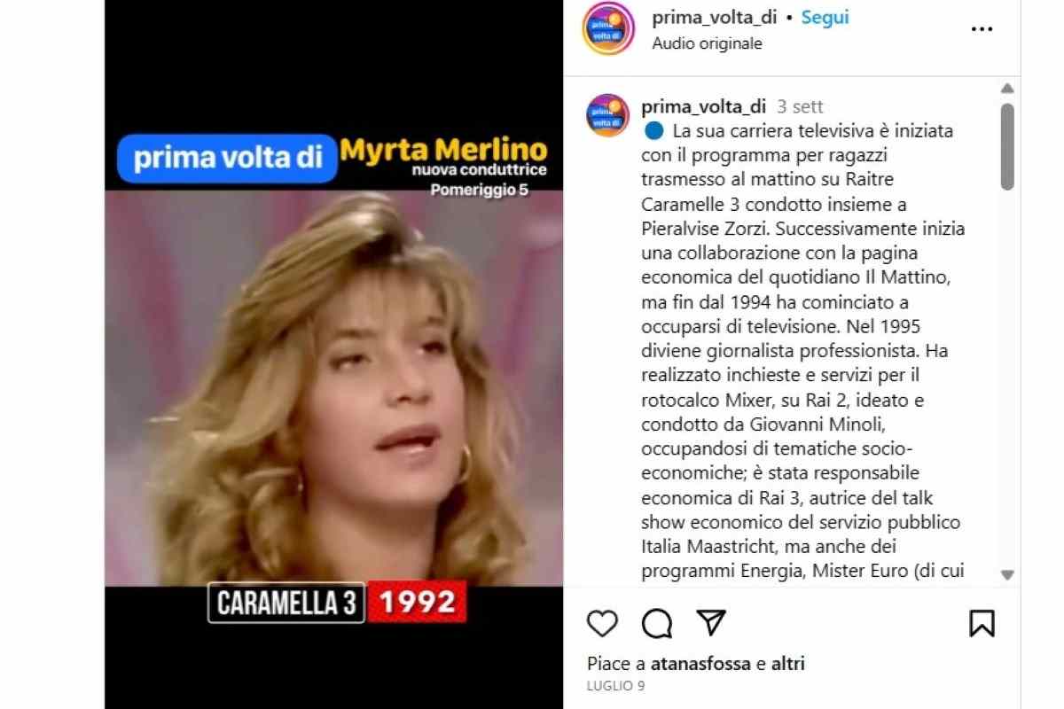Open the Audio originale link
Viewport: 1064px width, 709px height.
pyautogui.click(x=707, y=43)
